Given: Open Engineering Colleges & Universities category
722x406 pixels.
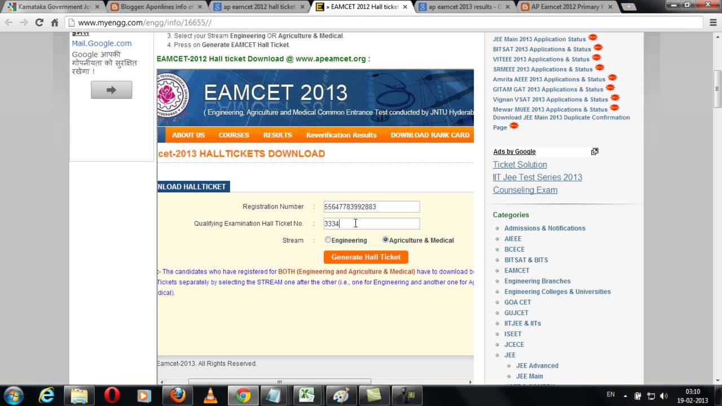Looking at the screenshot, I should (x=557, y=292).
